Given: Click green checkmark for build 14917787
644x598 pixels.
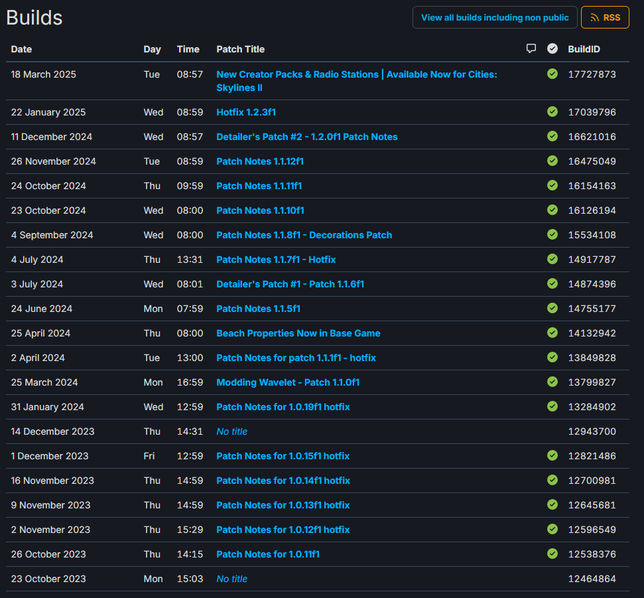Looking at the screenshot, I should tap(552, 260).
